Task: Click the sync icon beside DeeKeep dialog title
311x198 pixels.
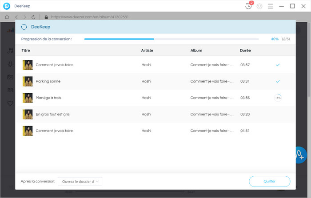Action: (x=24, y=27)
